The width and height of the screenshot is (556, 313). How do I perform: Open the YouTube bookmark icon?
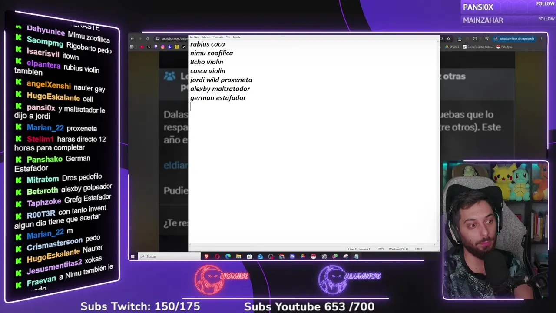[142, 47]
